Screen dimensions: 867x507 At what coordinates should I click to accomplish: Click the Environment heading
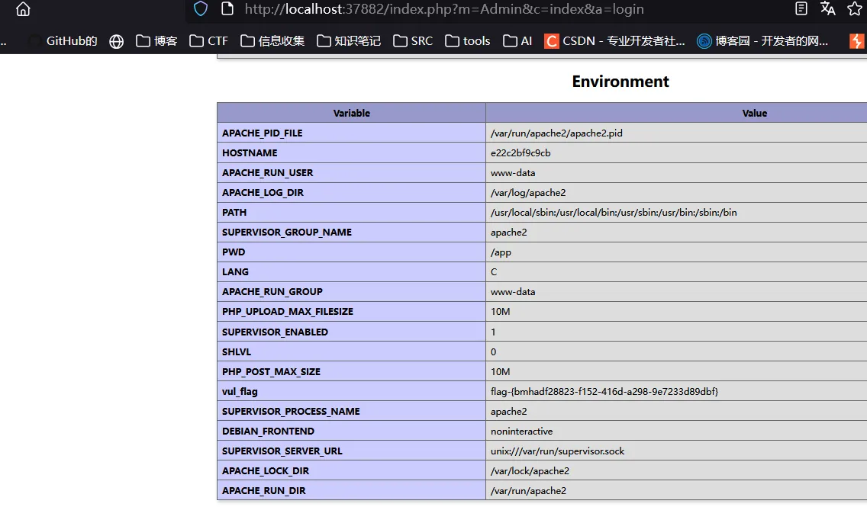tap(620, 81)
